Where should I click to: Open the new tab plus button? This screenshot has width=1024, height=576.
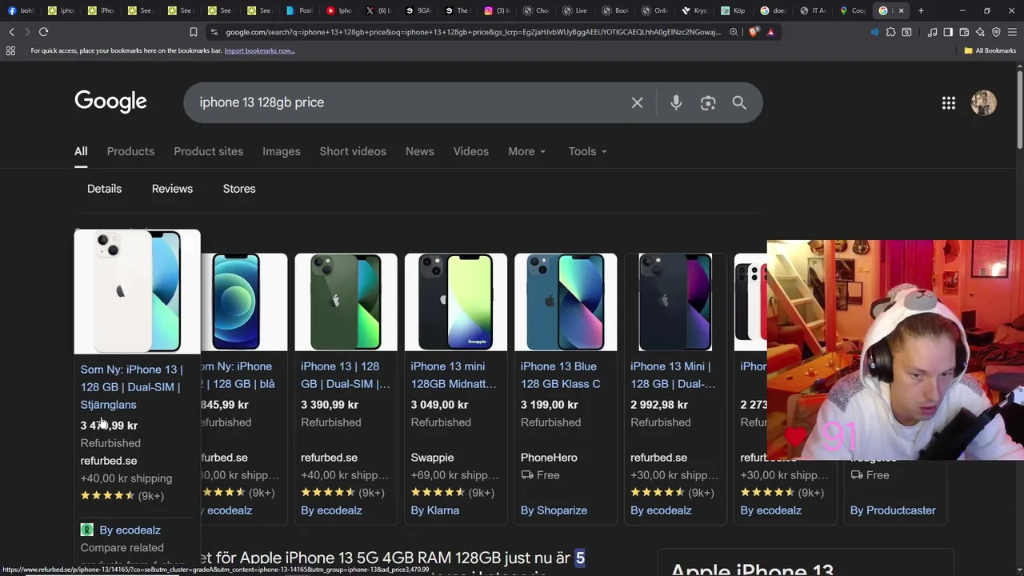click(921, 10)
